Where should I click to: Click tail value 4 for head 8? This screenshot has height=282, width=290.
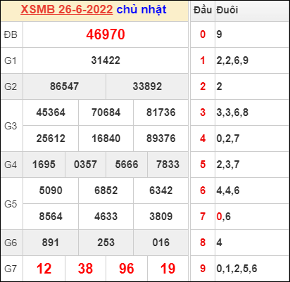219,243
